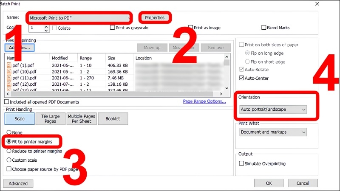Click the pdf (10).pdf file icon

pos(9,71)
